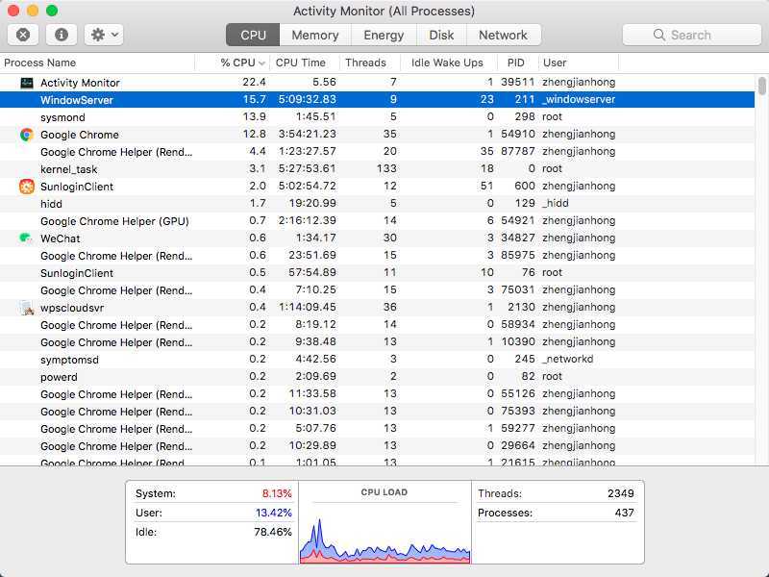Click PID 2130 in wpscloudsvr row
769x577 pixels.
(521, 307)
